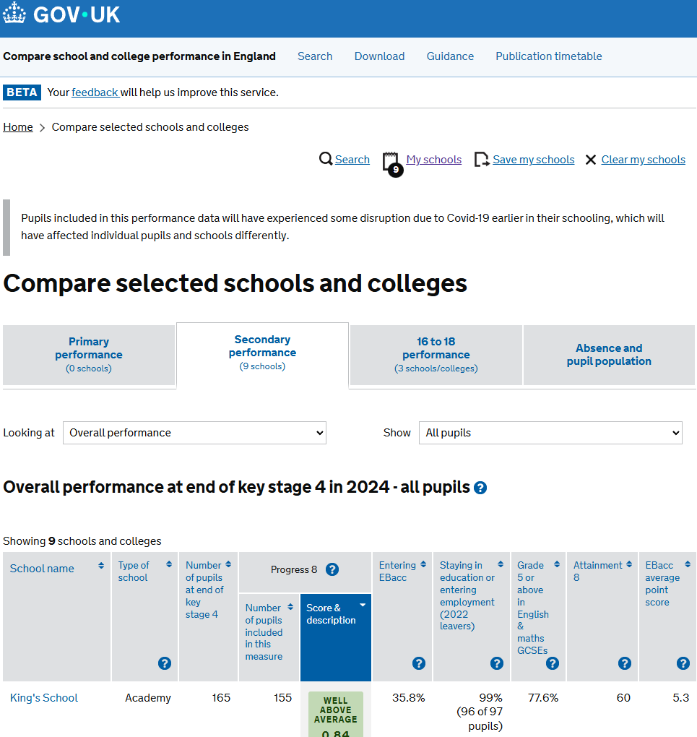Image resolution: width=697 pixels, height=737 pixels.
Task: Open the Show All pupils dropdown
Action: [550, 433]
